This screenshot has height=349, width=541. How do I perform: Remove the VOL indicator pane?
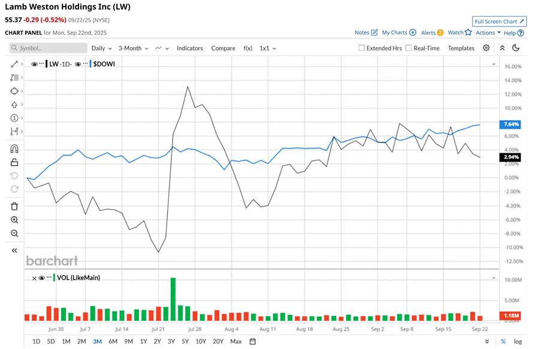34,278
